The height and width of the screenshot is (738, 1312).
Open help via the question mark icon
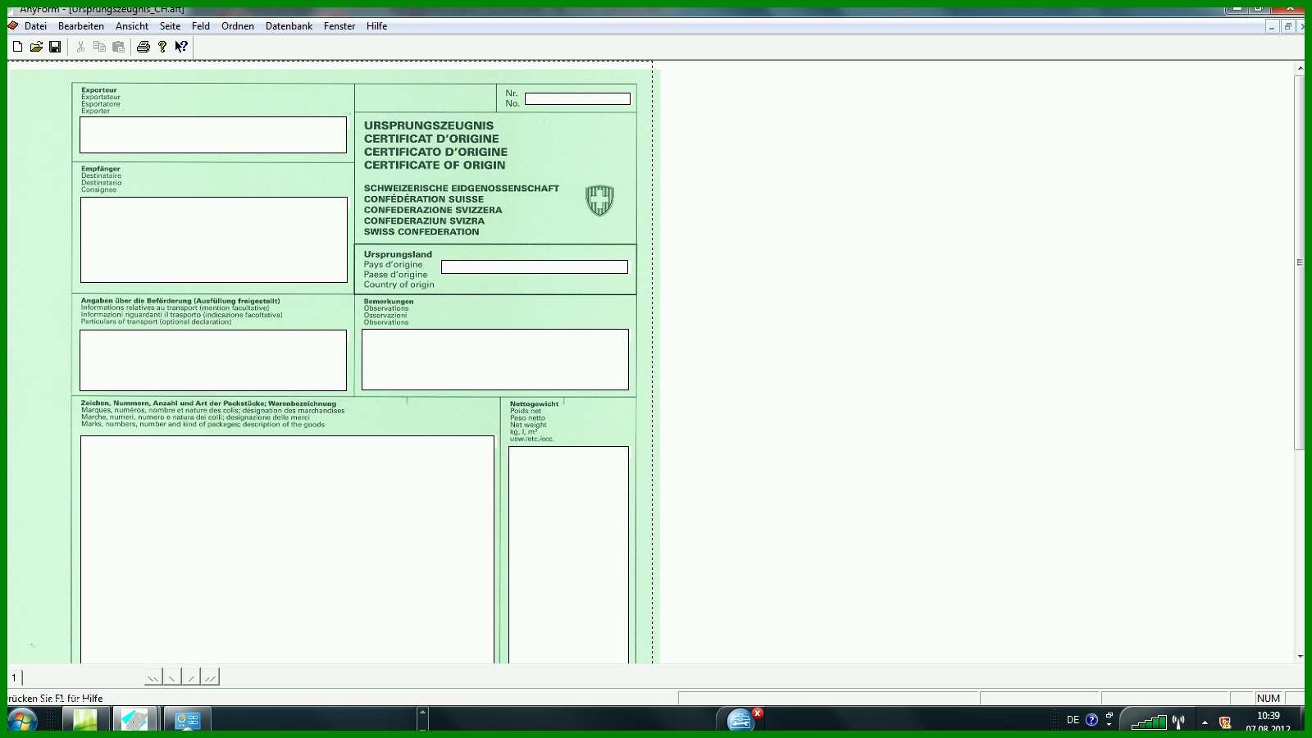click(x=162, y=47)
